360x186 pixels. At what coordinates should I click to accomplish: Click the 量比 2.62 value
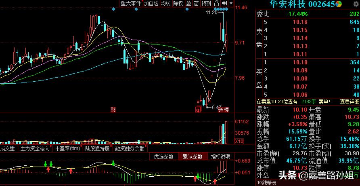coord(353,132)
